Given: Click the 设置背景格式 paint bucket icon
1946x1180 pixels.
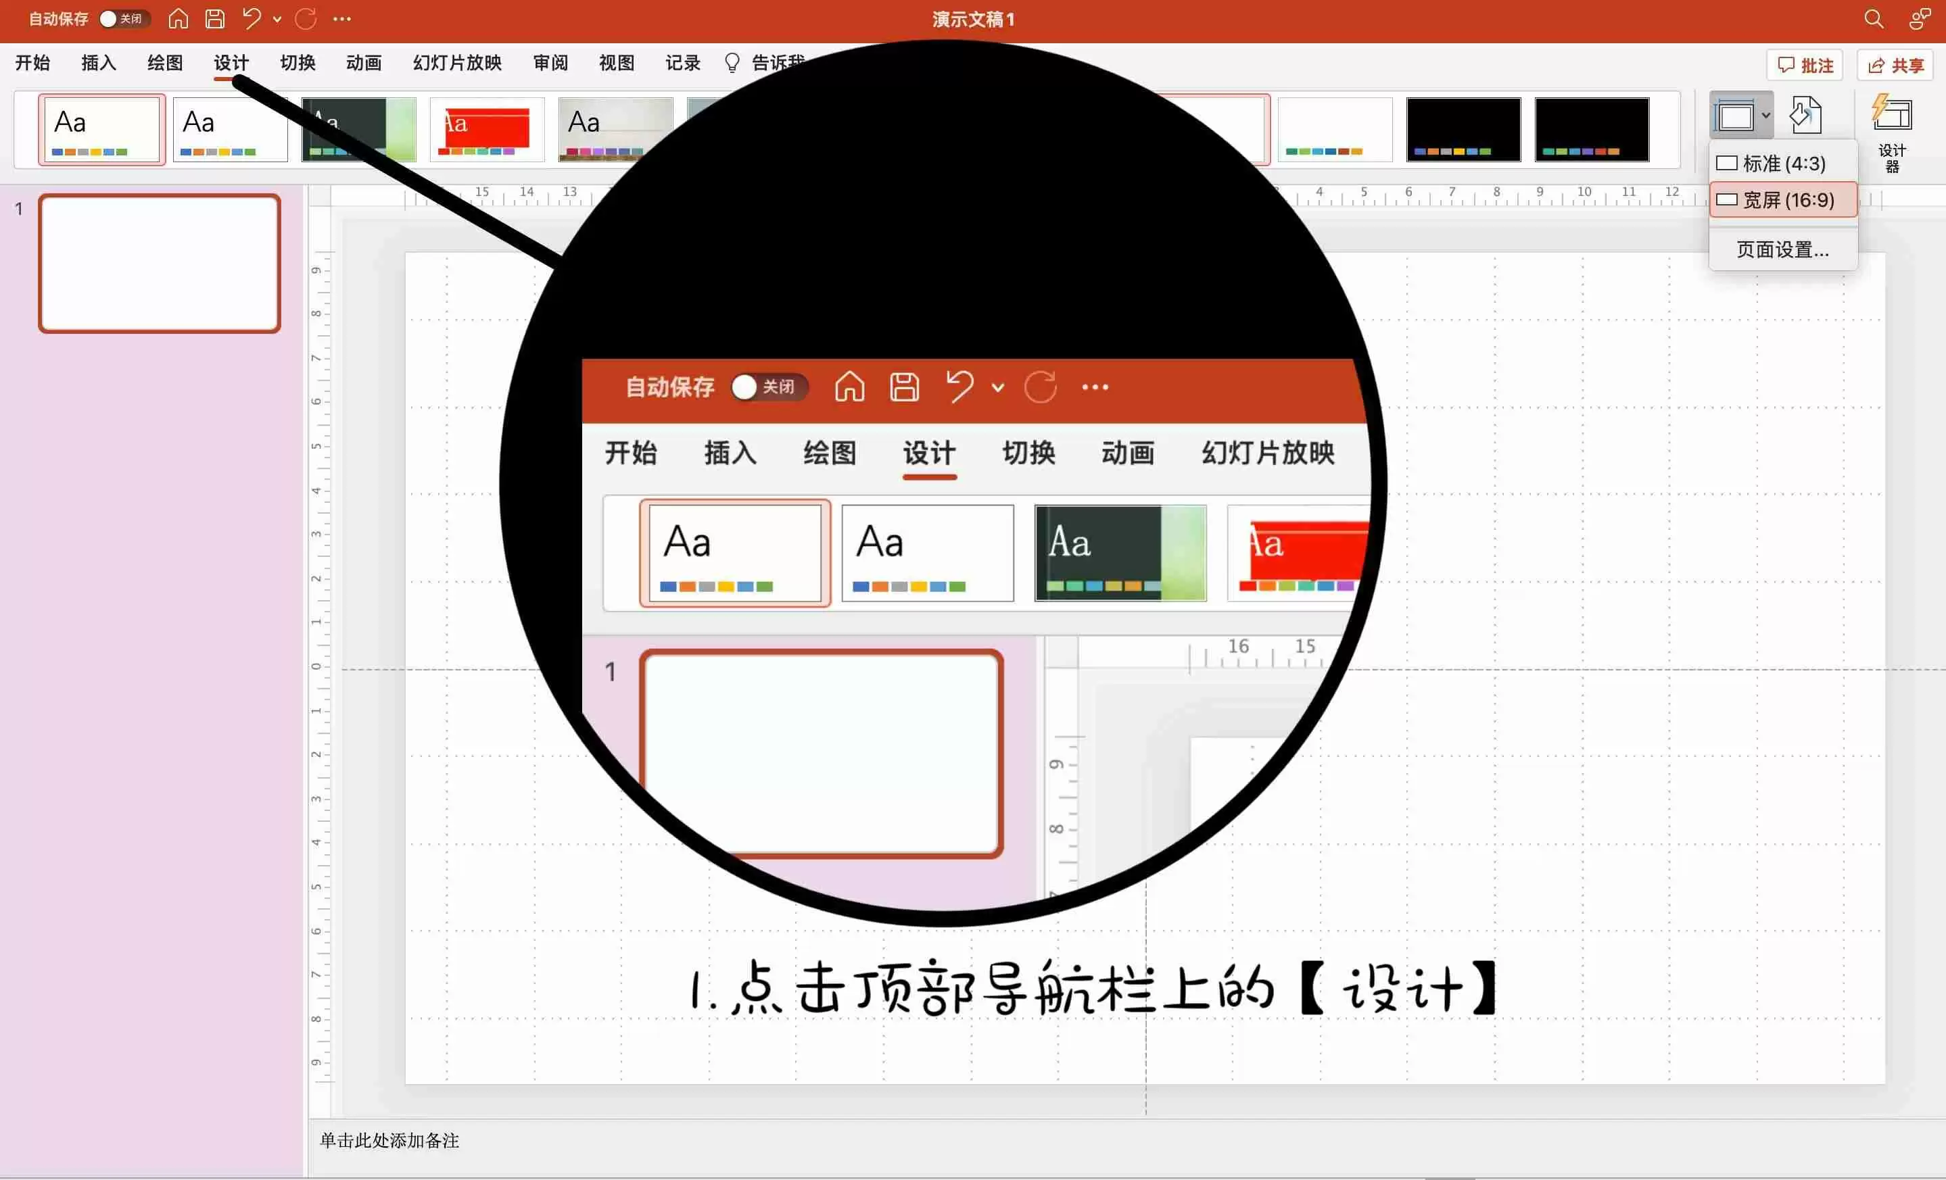Looking at the screenshot, I should tap(1807, 116).
